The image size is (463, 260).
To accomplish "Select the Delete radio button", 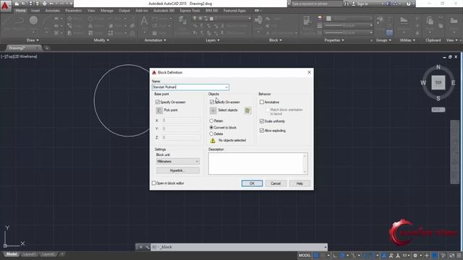I will [211, 134].
